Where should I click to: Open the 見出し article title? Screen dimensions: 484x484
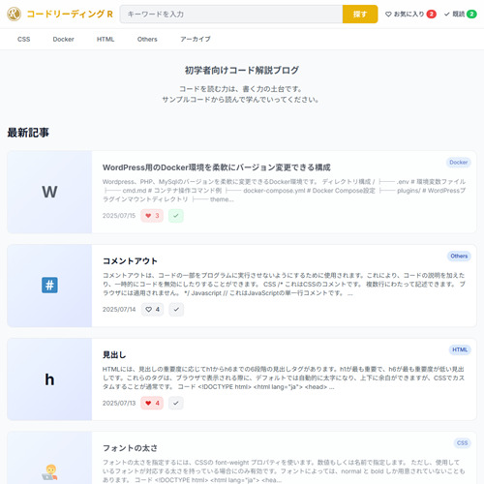coord(114,355)
